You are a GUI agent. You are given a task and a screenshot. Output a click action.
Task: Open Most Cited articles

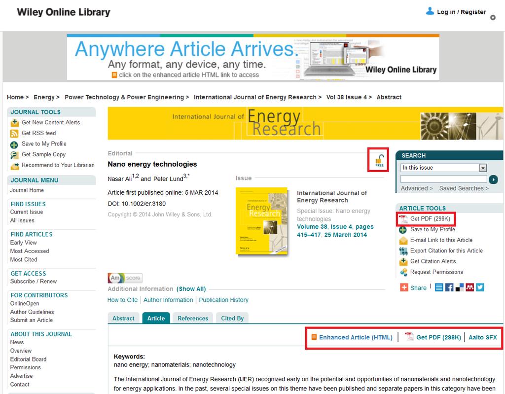pyautogui.click(x=24, y=260)
